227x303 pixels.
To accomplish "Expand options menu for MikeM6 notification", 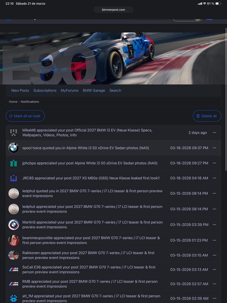I will (x=214, y=133).
